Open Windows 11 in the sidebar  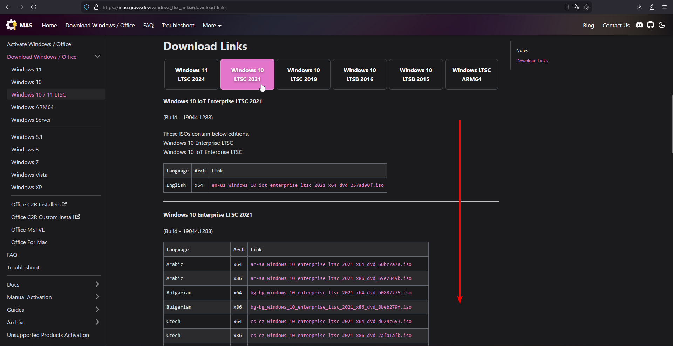point(26,69)
